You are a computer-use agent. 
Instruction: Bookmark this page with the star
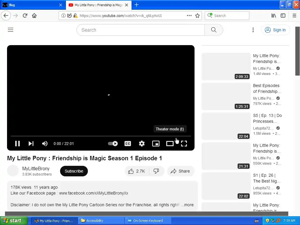tap(197, 16)
